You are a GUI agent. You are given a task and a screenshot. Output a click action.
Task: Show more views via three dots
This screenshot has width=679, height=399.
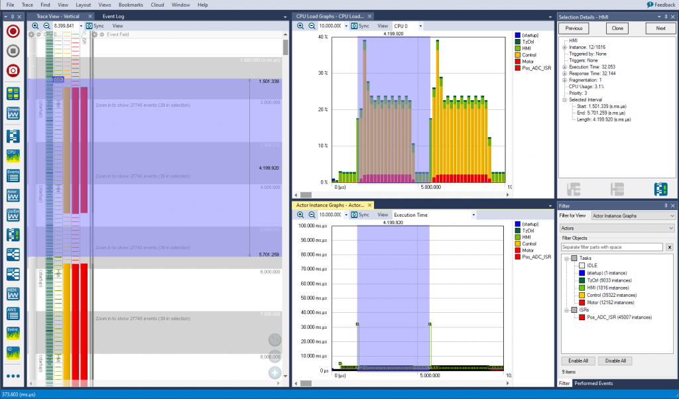(x=13, y=376)
